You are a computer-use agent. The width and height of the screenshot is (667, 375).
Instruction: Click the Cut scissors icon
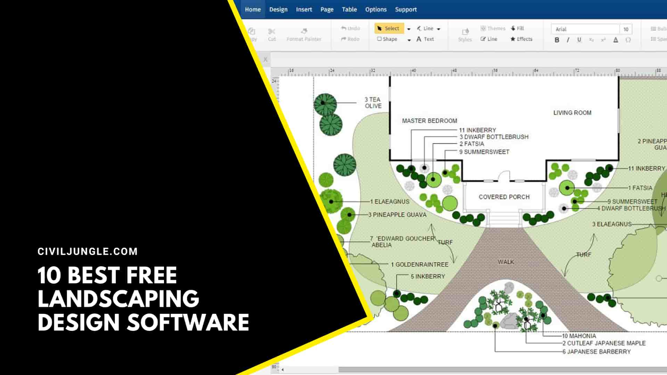click(272, 32)
